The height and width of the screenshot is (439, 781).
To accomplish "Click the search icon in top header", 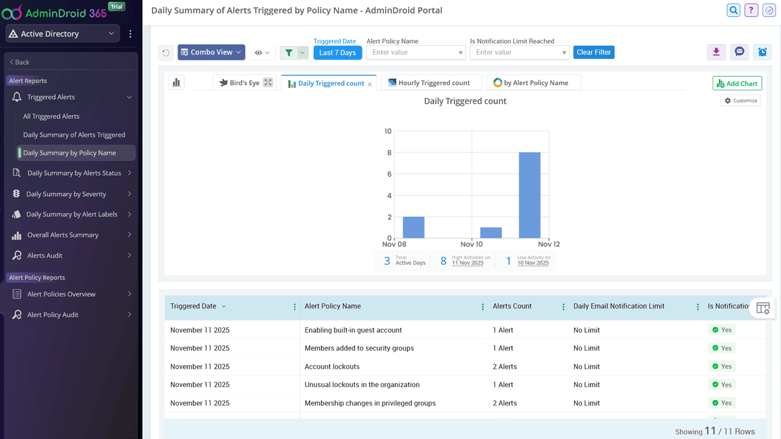I will tap(733, 10).
